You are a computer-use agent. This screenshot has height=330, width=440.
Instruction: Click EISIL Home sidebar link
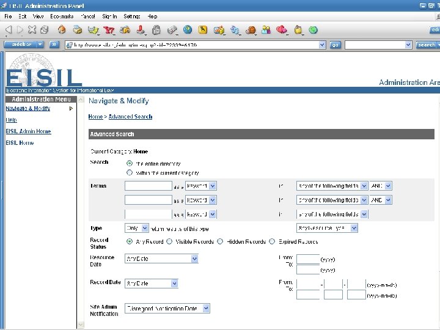pos(20,142)
